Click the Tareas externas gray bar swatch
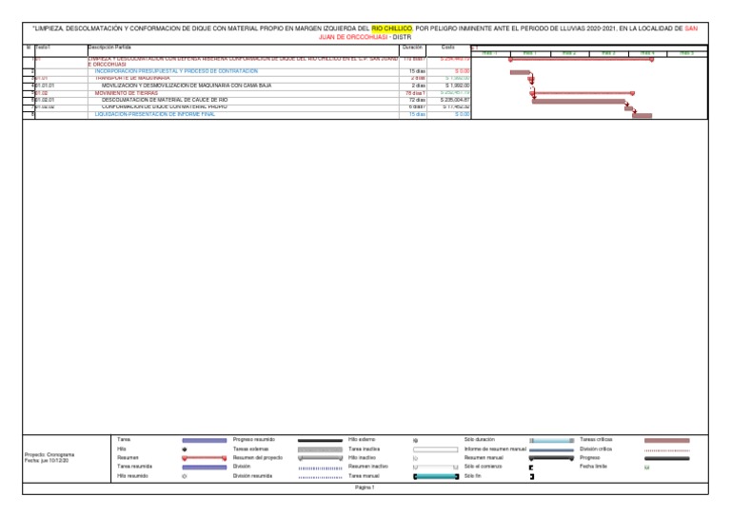The height and width of the screenshot is (516, 731). click(320, 449)
